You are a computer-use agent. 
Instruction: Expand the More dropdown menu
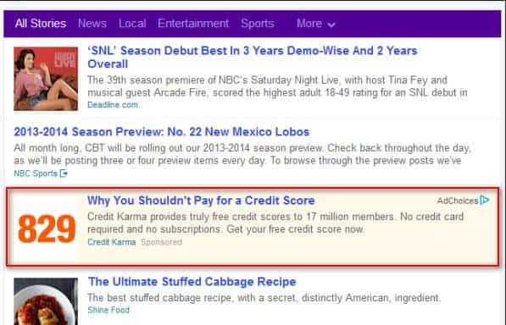pyautogui.click(x=316, y=24)
